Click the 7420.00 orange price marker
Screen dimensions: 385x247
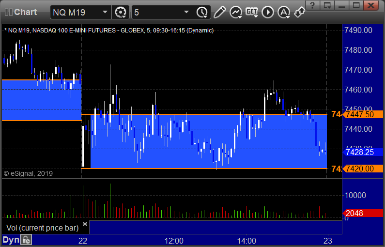(x=363, y=169)
